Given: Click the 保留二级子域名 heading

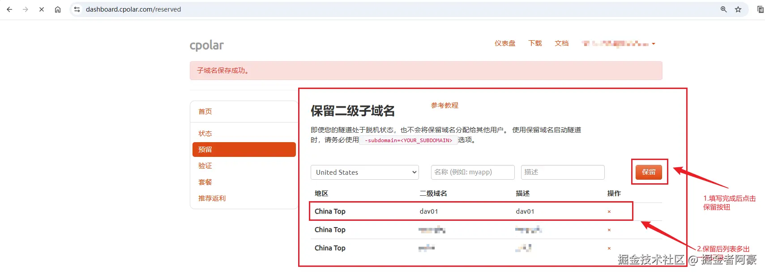Looking at the screenshot, I should (353, 111).
